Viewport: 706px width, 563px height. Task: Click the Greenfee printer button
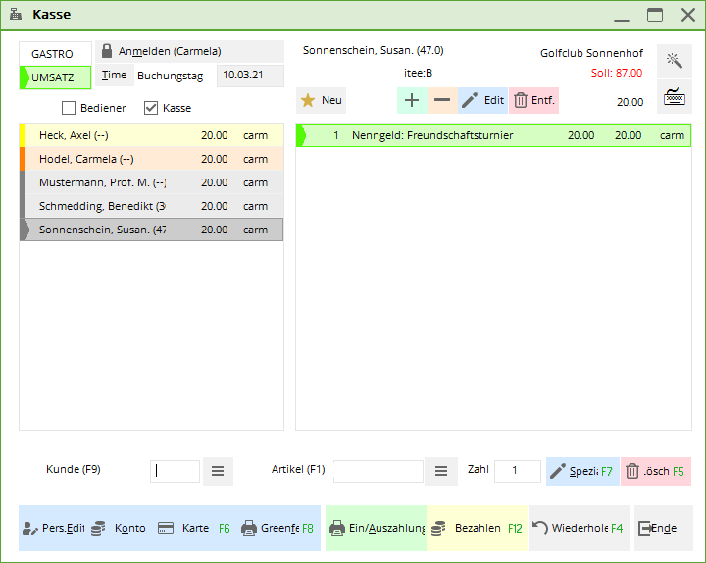tap(277, 528)
